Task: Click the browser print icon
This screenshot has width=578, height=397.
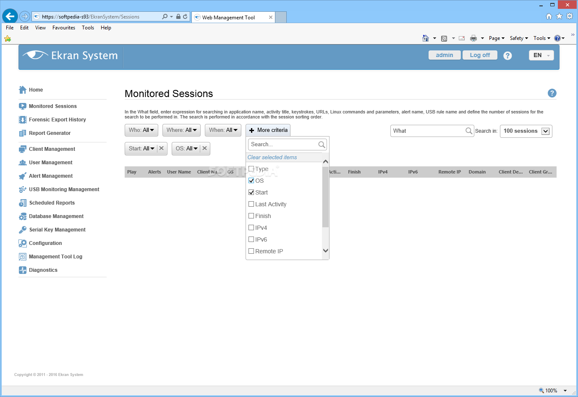Action: point(473,38)
